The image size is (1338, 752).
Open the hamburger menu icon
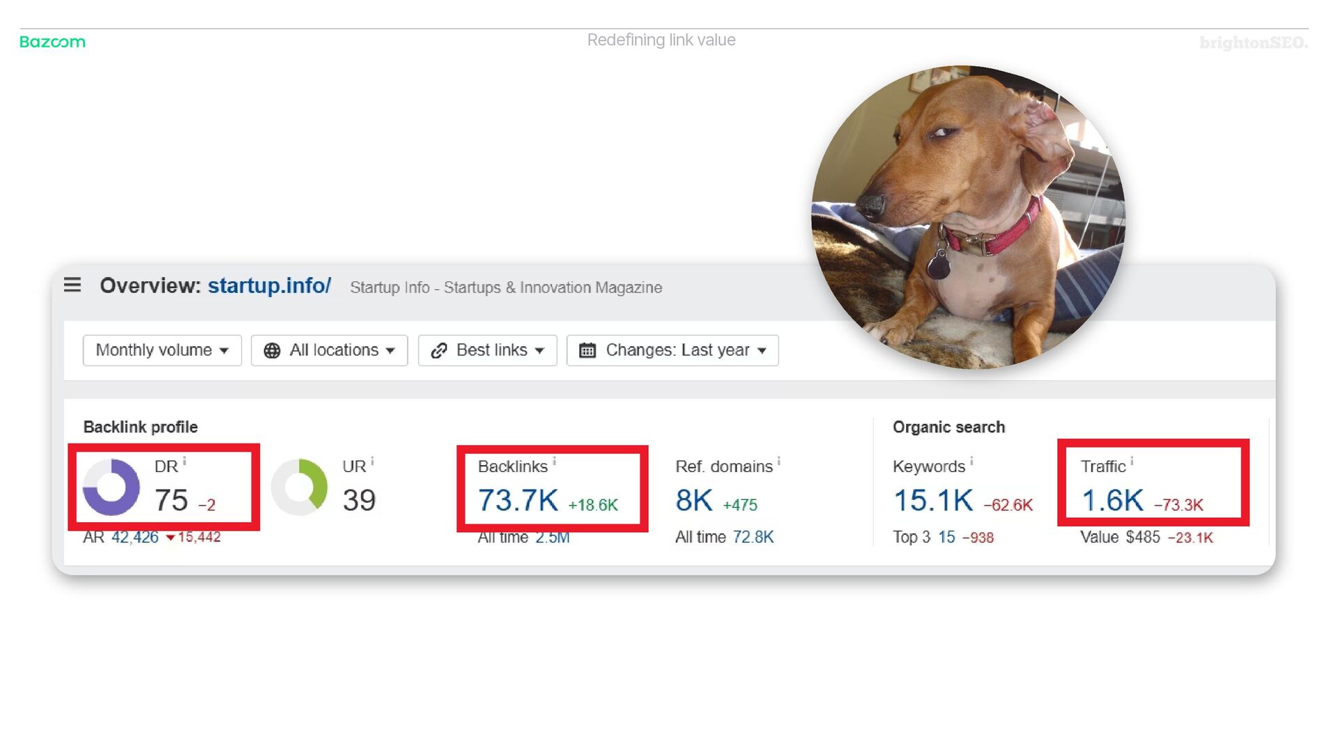click(x=72, y=285)
